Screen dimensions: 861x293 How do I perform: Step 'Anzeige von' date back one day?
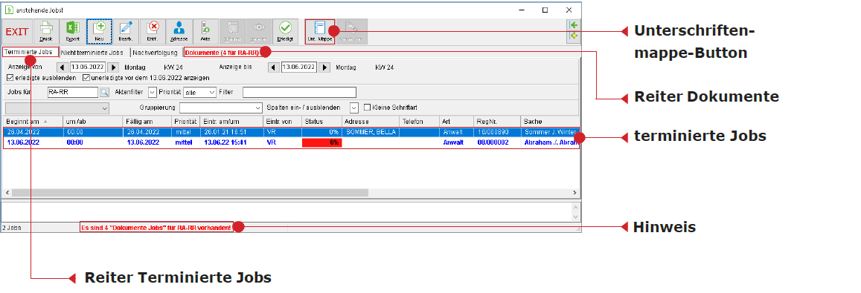(x=63, y=68)
